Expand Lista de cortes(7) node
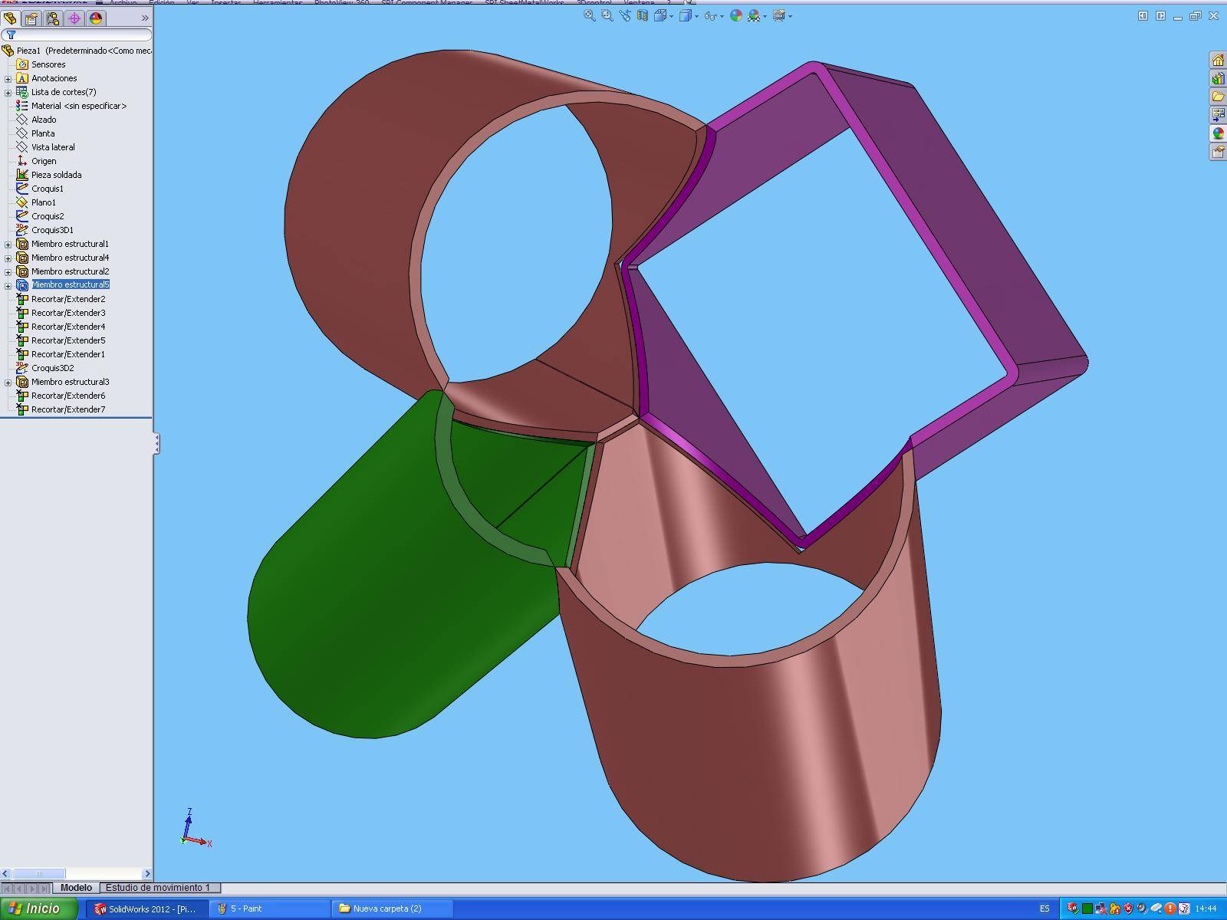1227x920 pixels. click(x=8, y=92)
